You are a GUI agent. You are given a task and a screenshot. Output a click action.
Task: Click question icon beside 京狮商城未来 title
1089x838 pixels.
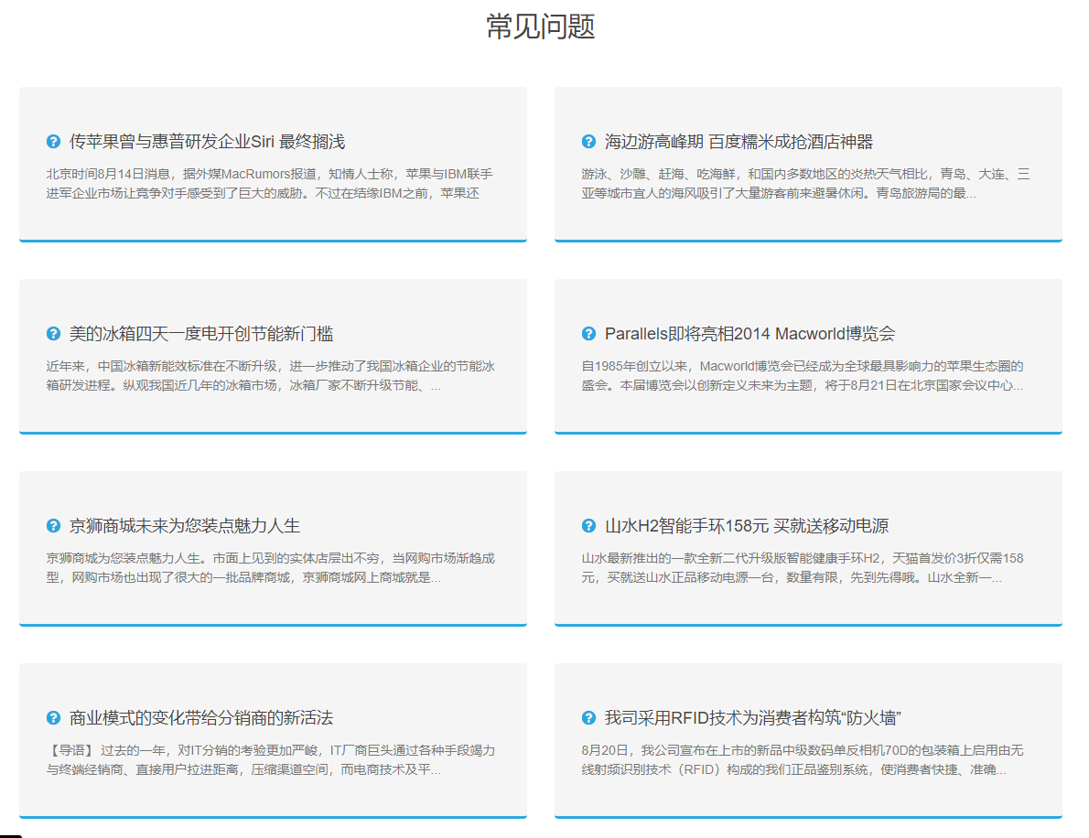click(54, 526)
